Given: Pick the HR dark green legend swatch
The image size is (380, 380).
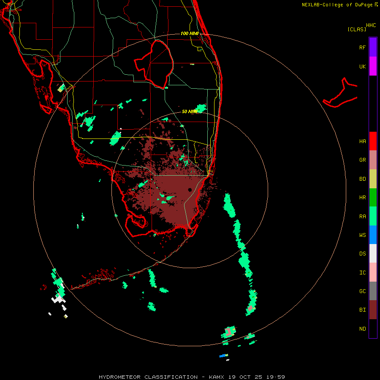Looking at the screenshot, I should tap(373, 198).
